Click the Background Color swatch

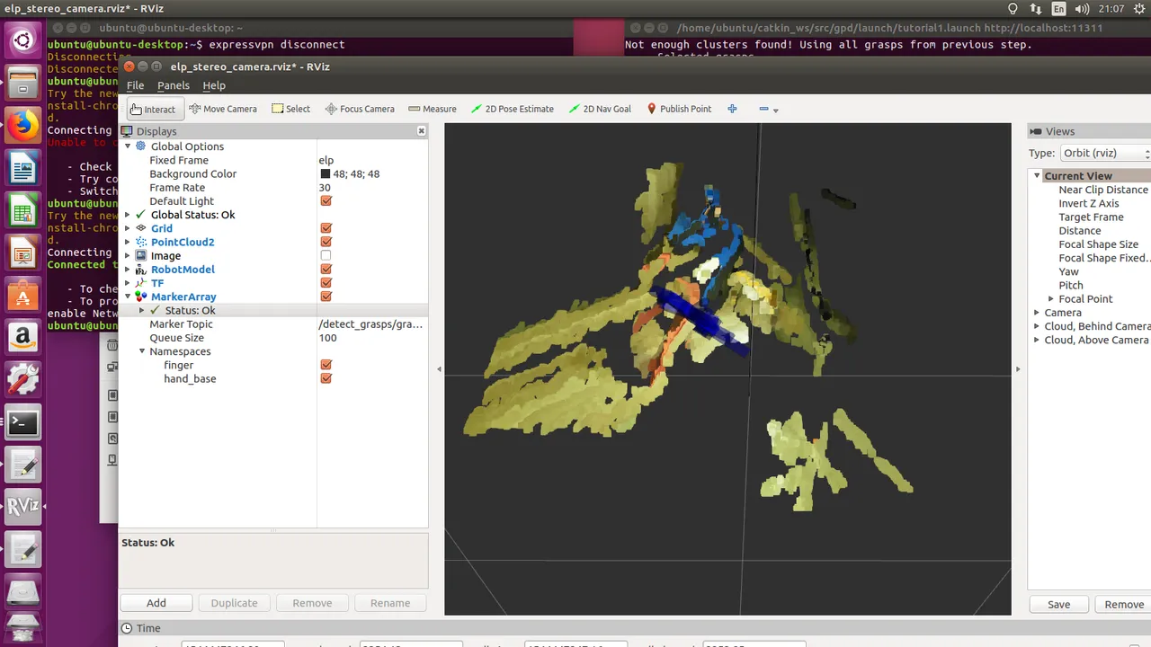pyautogui.click(x=326, y=174)
